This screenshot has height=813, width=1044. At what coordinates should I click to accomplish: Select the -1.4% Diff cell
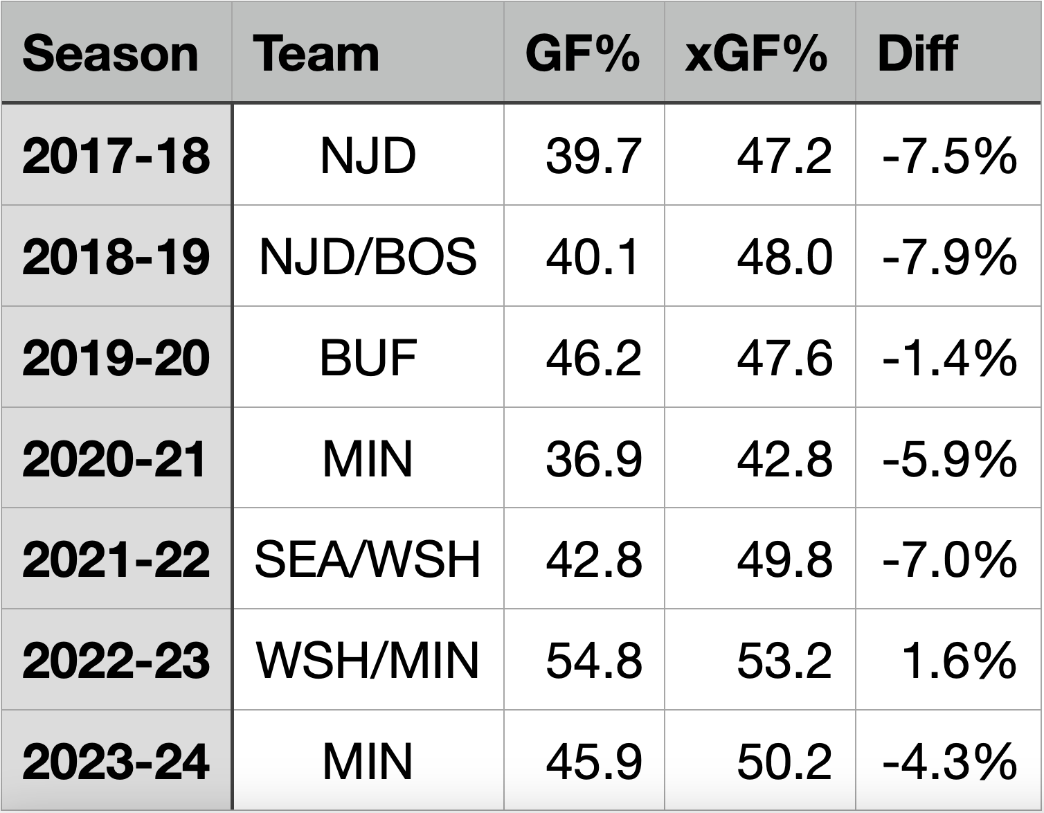click(x=950, y=357)
